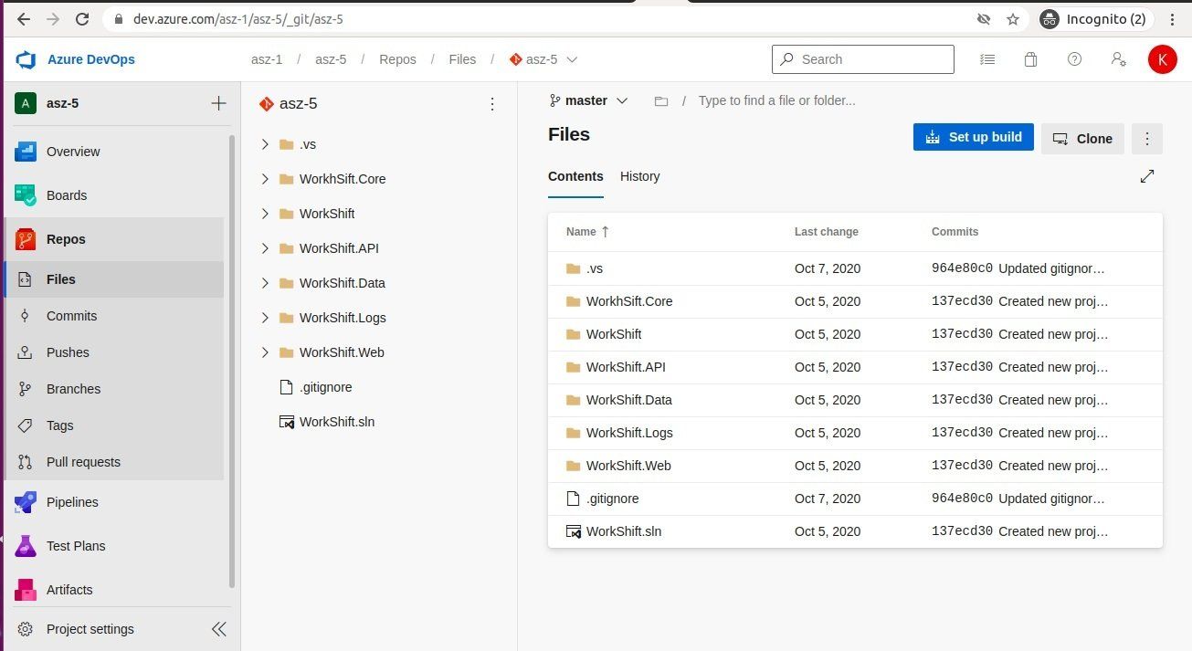This screenshot has height=651, width=1192.
Task: Expand the WorkShift.Data folder in tree
Action: click(265, 283)
